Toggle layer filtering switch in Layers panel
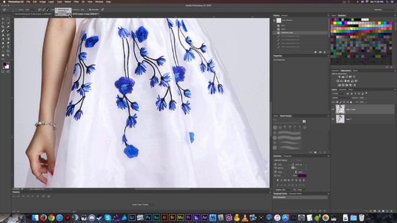 (367, 93)
